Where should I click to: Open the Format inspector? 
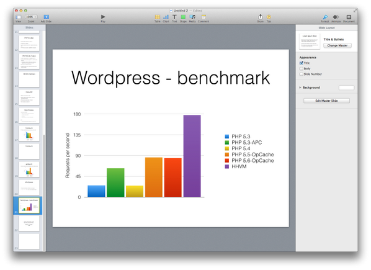coord(325,17)
